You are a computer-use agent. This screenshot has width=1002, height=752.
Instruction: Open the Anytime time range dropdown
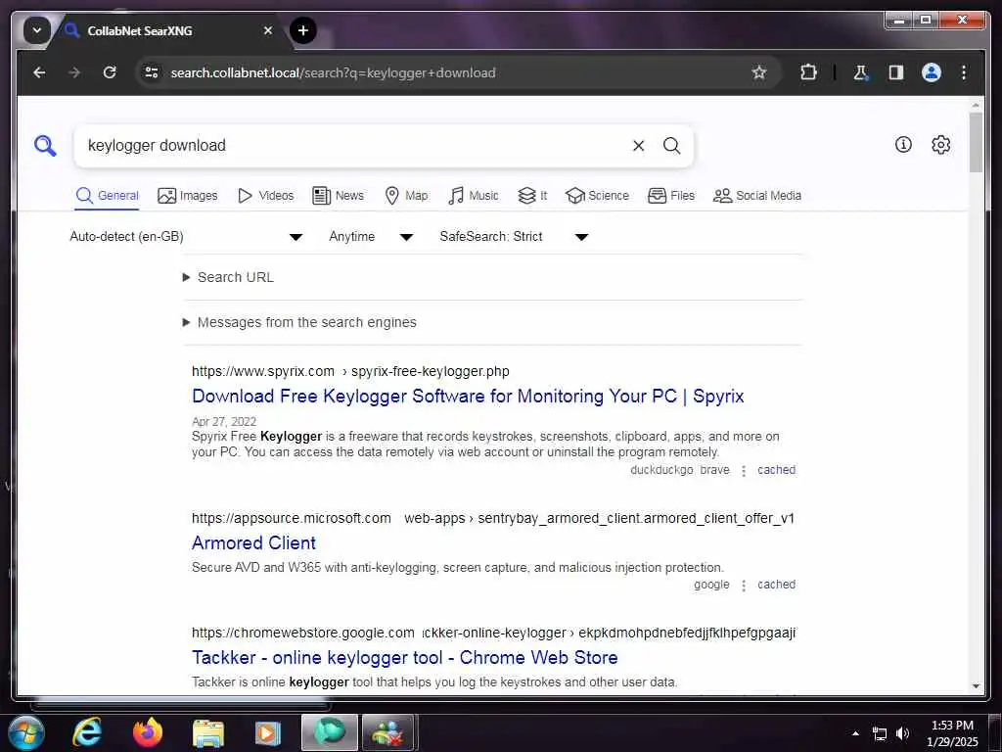click(371, 237)
